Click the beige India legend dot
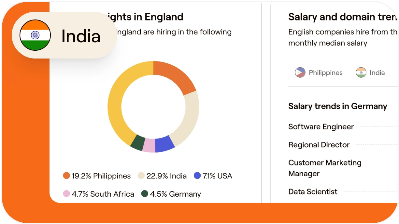Image resolution: width=399 pixels, height=224 pixels. point(141,176)
